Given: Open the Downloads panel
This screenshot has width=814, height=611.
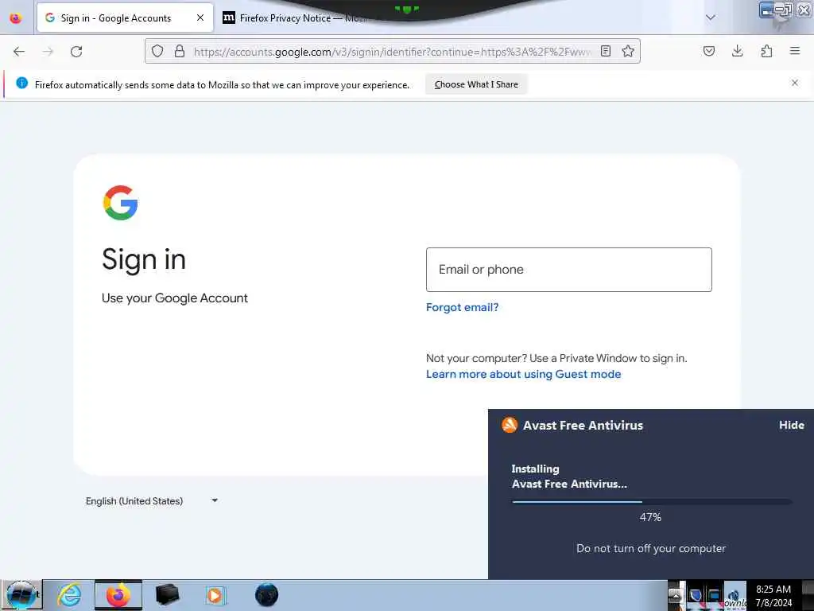Looking at the screenshot, I should 737,51.
